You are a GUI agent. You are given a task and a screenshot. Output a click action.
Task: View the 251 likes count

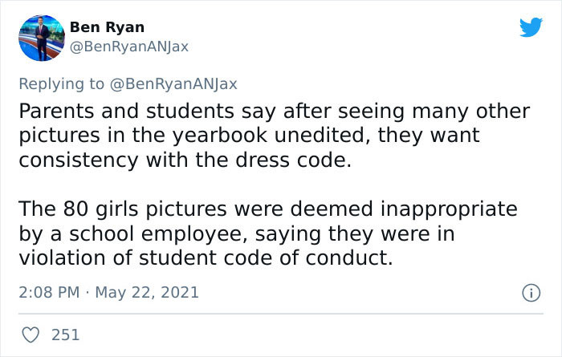coord(65,334)
